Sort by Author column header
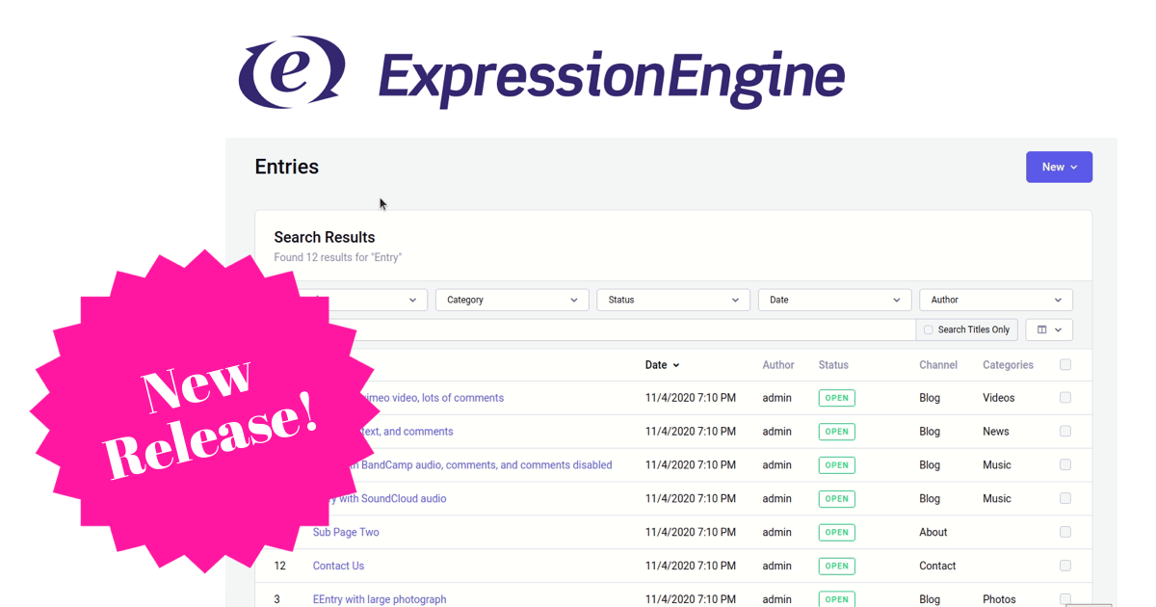The width and height of the screenshot is (1156, 607). (778, 365)
